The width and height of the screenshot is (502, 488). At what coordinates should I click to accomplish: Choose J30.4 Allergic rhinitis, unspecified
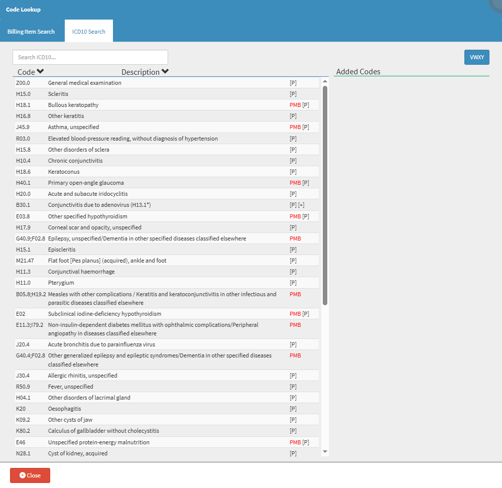click(x=167, y=376)
